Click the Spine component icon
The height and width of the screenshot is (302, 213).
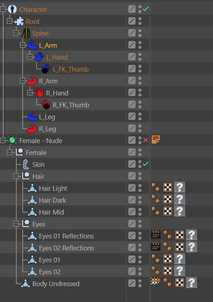(25, 33)
